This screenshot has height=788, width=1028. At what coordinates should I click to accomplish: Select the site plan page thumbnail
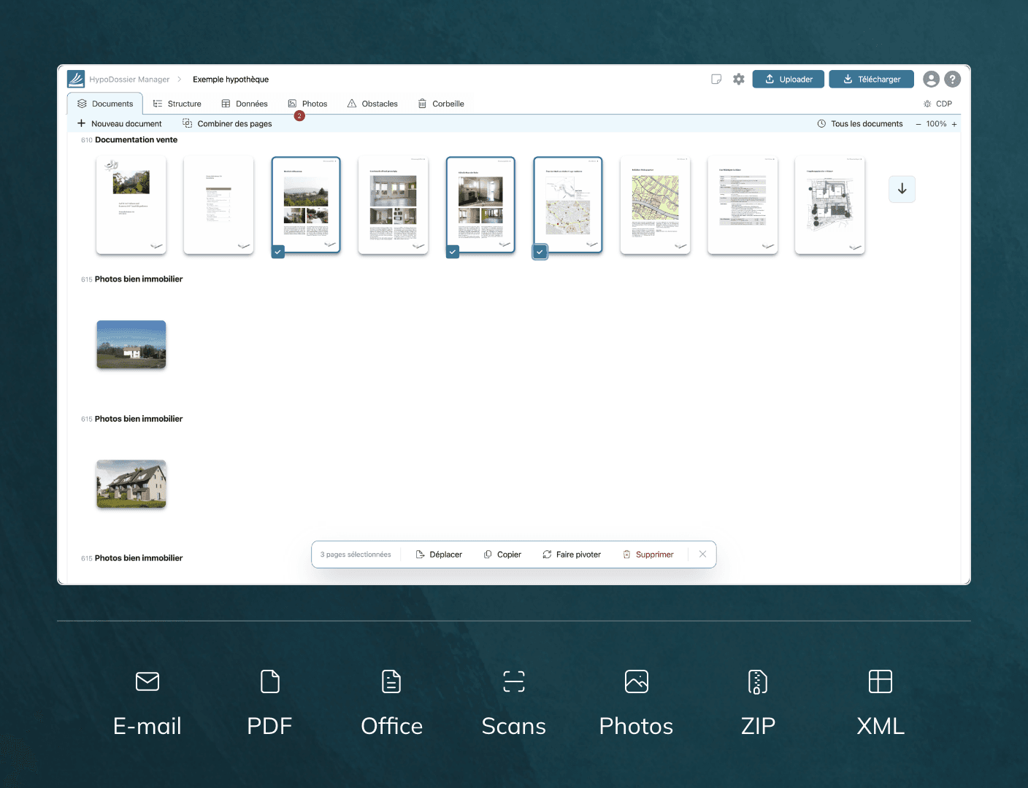(x=829, y=205)
